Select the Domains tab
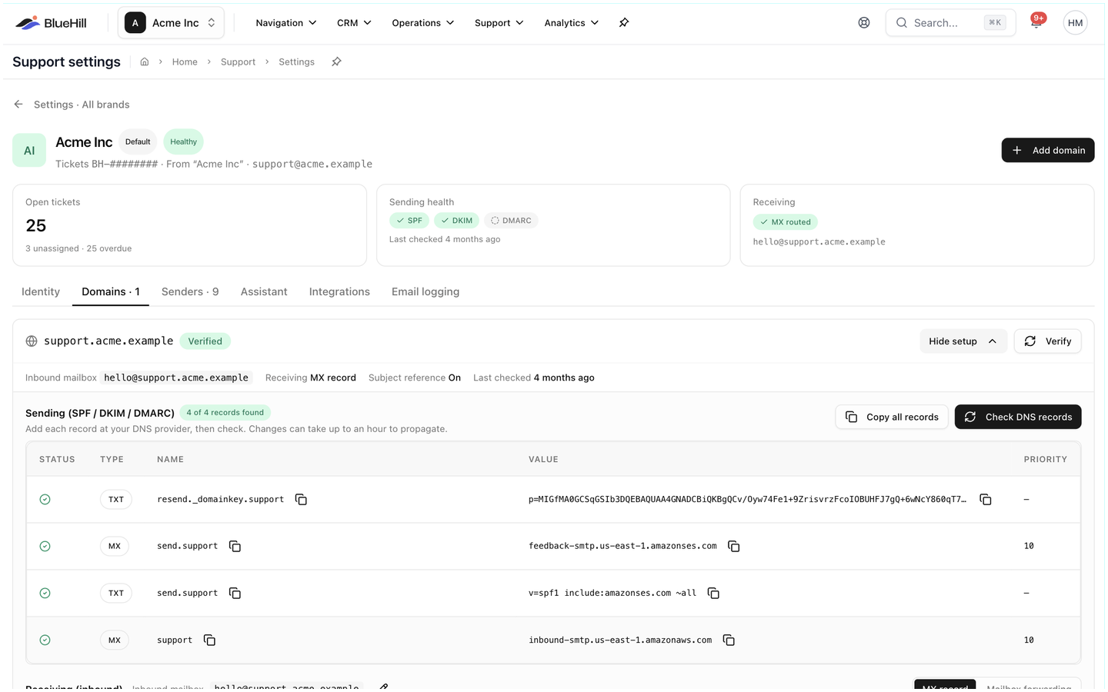The width and height of the screenshot is (1108, 692). [111, 292]
